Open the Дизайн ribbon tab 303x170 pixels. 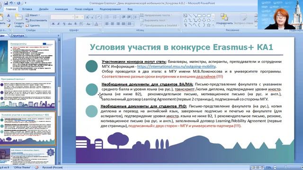coord(44,9)
